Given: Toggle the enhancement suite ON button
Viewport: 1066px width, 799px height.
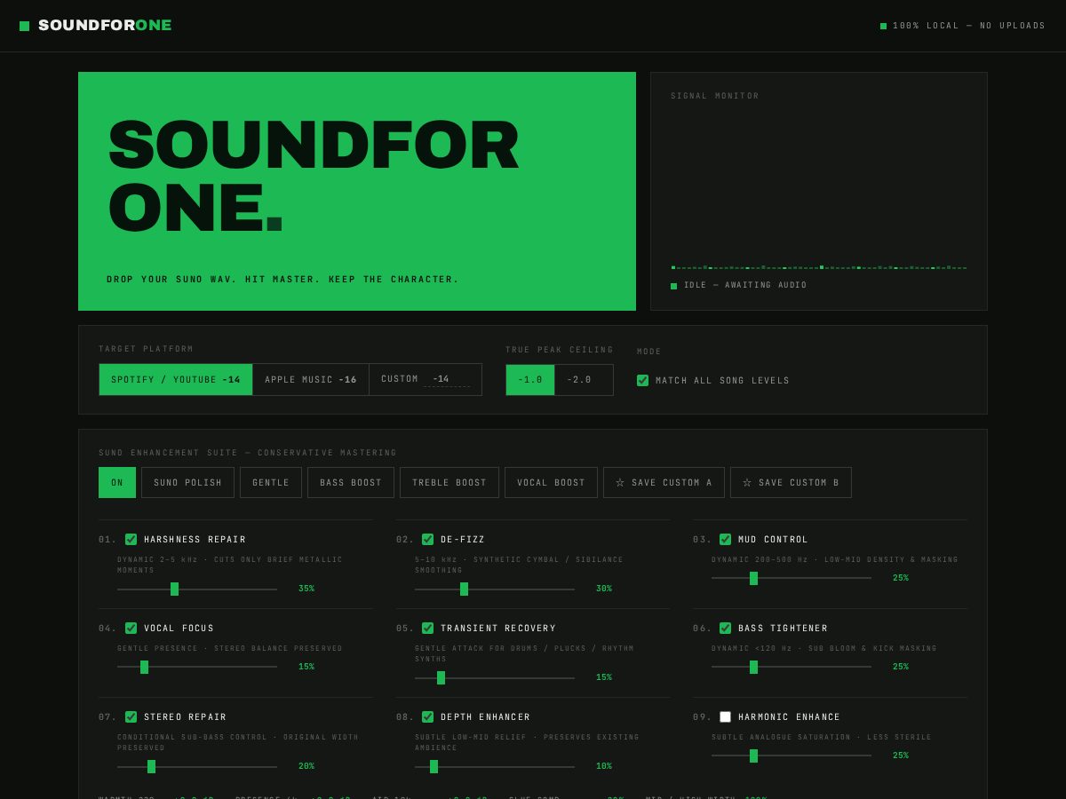Looking at the screenshot, I should [x=117, y=482].
